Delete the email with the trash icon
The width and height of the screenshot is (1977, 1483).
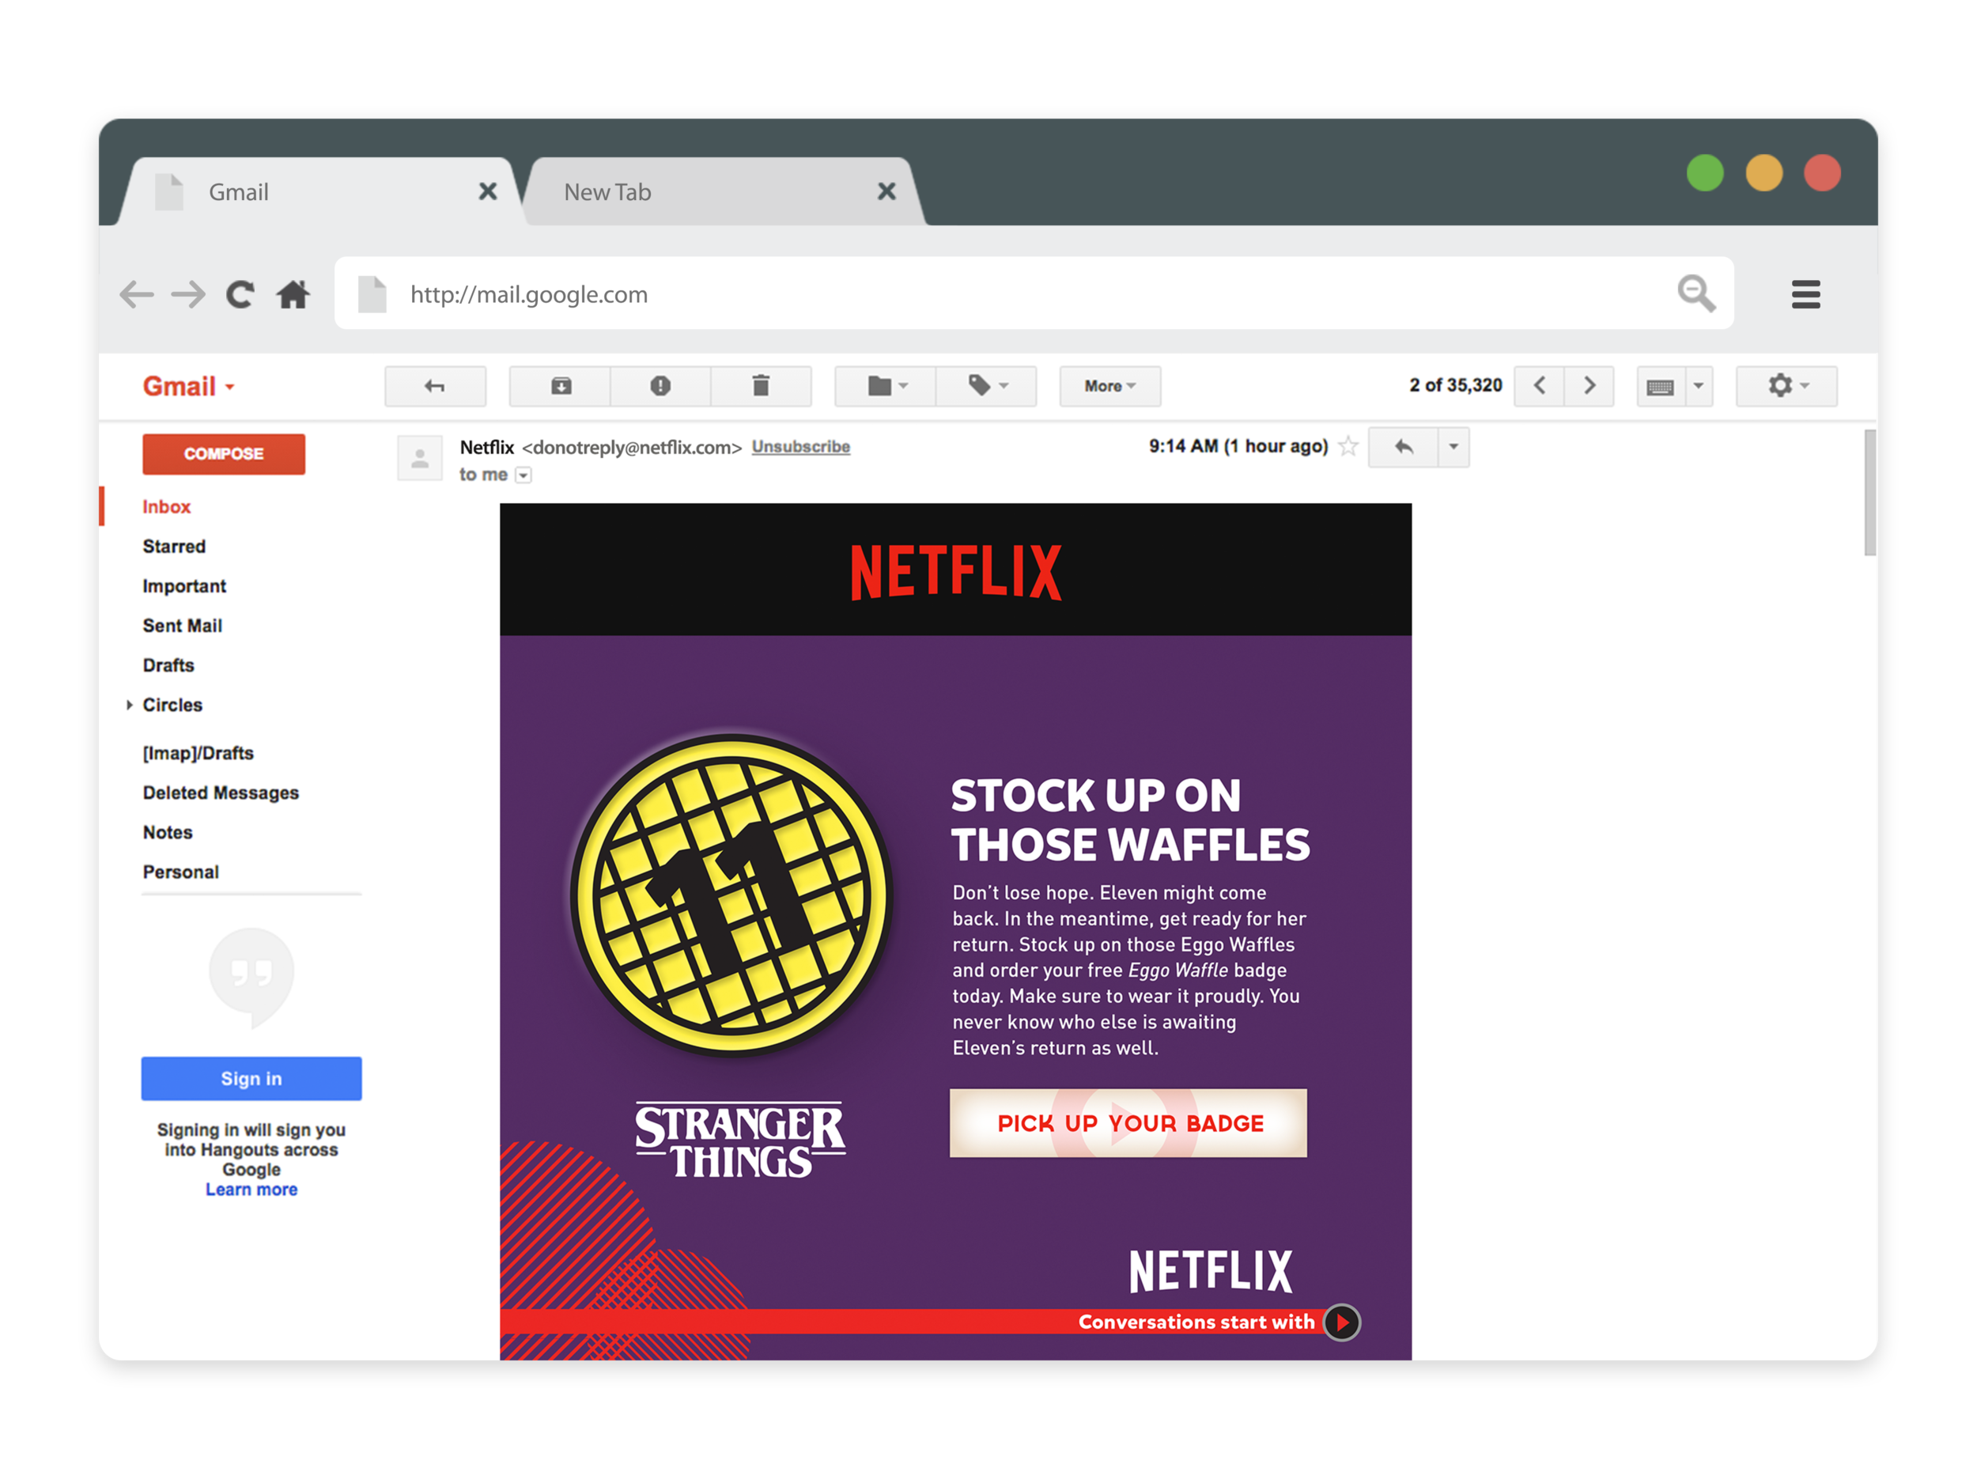[761, 386]
